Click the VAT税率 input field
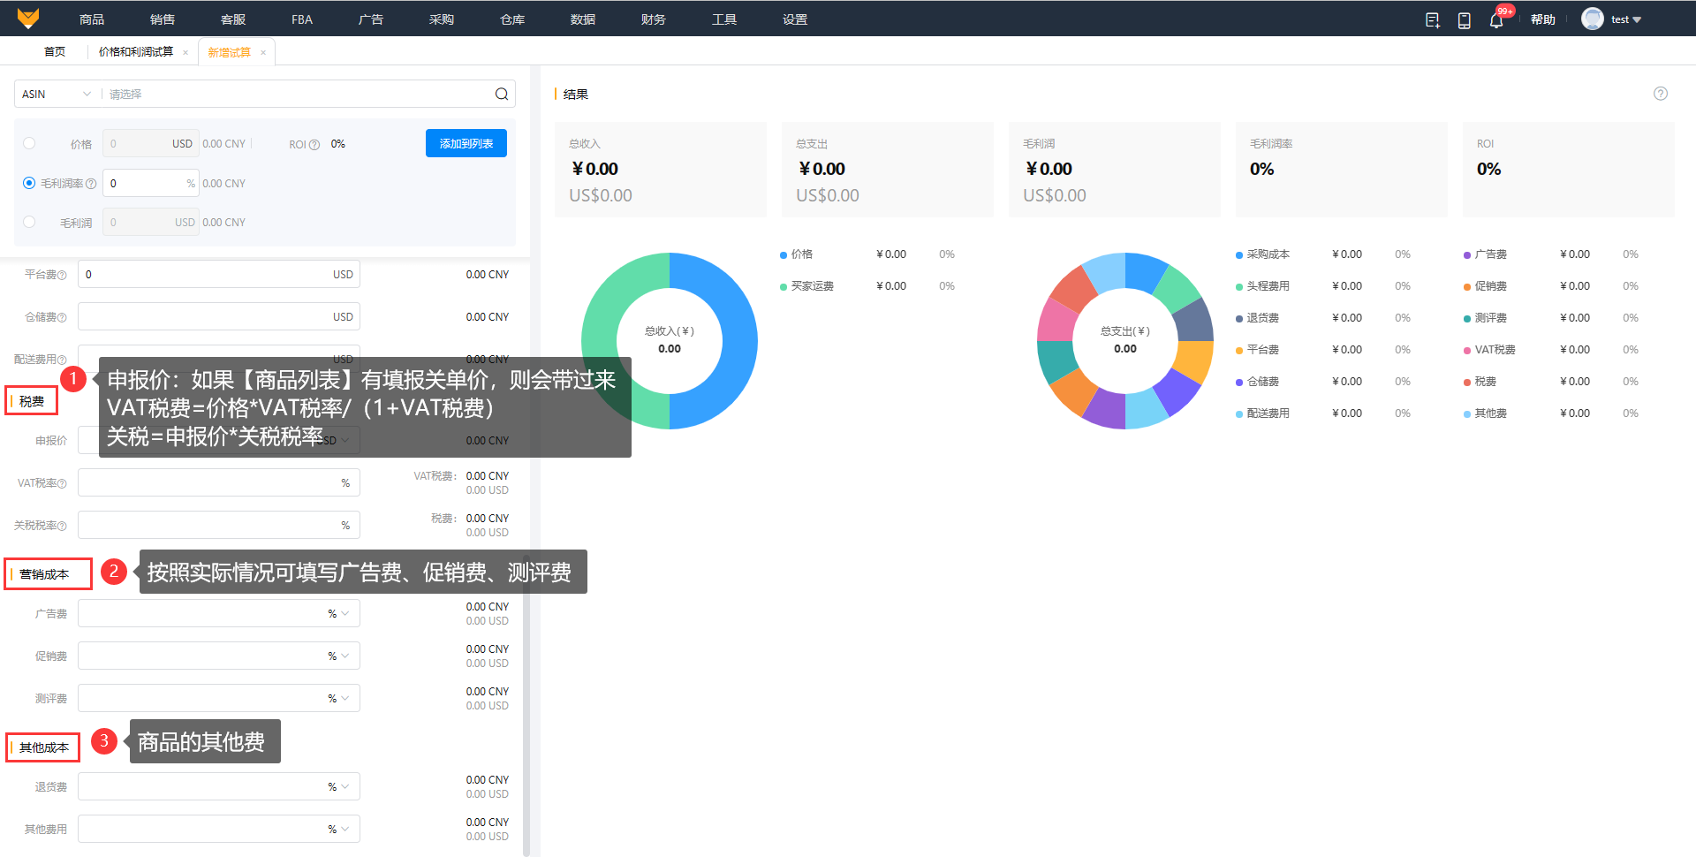Image resolution: width=1696 pixels, height=857 pixels. click(x=208, y=483)
